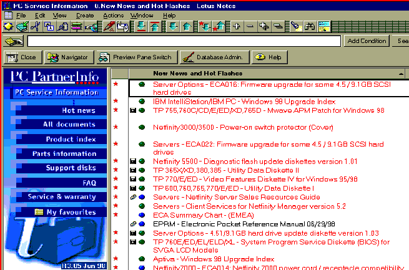Click the Help action button
409x270 pixels.
pos(268,57)
